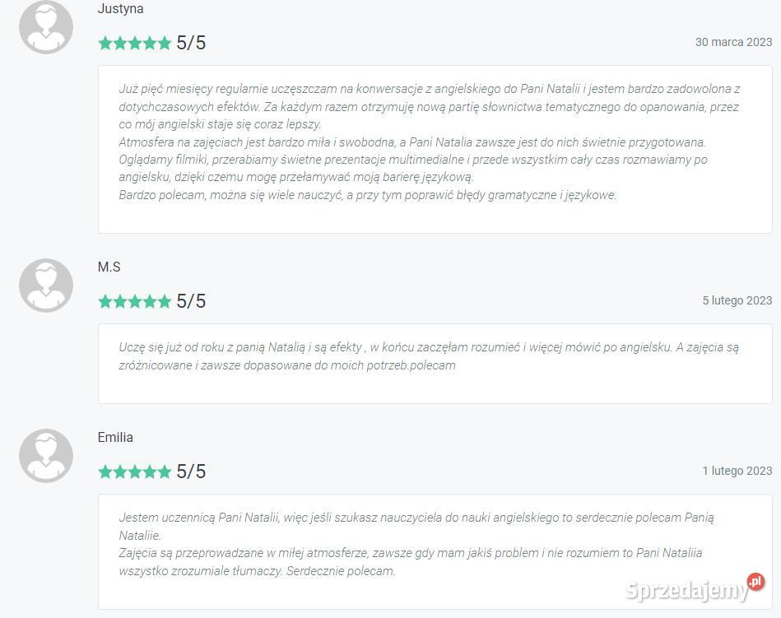781x618 pixels.
Task: Click the 5/5 score beside Emilia's stars
Action: click(191, 472)
